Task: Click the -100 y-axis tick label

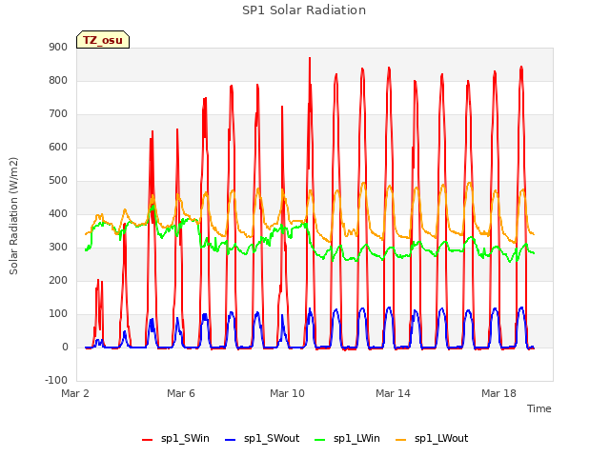Action: tap(56, 380)
